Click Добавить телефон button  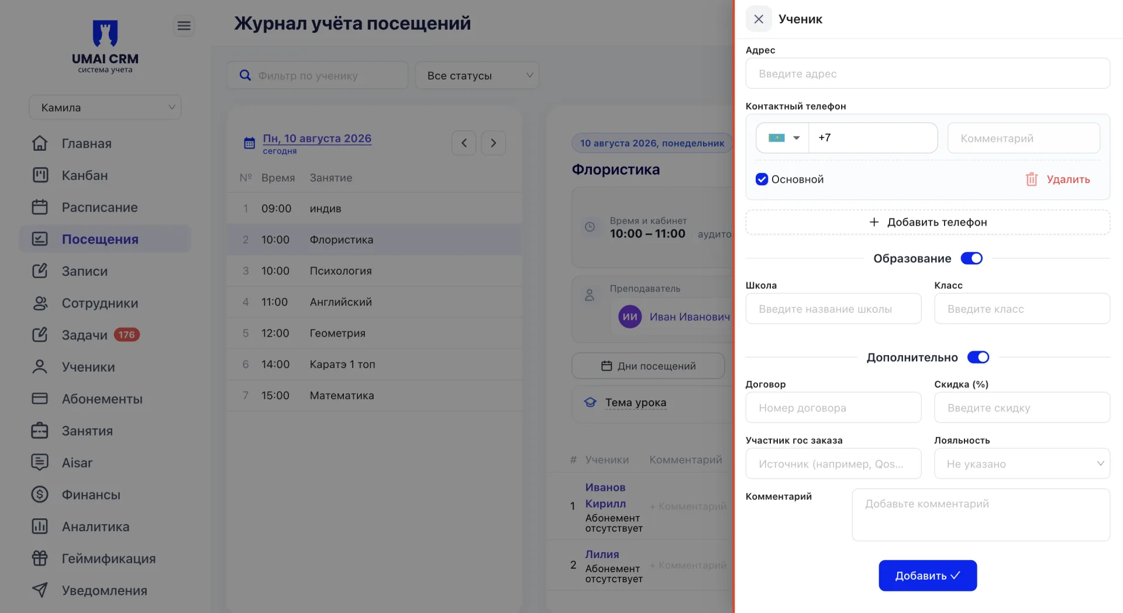click(928, 222)
